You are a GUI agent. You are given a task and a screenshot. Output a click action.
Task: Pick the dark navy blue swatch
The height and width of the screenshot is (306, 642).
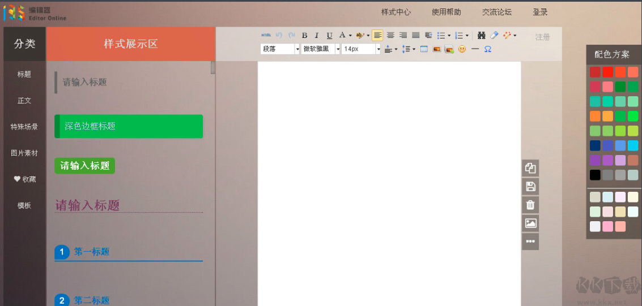(x=595, y=145)
